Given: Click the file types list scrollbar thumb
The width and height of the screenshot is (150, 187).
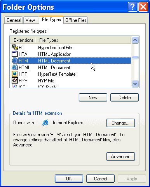Looking at the screenshot, I should [135, 57].
